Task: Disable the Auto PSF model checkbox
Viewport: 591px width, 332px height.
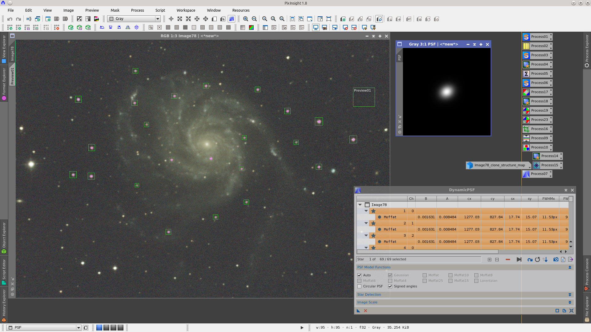Action: (360, 275)
